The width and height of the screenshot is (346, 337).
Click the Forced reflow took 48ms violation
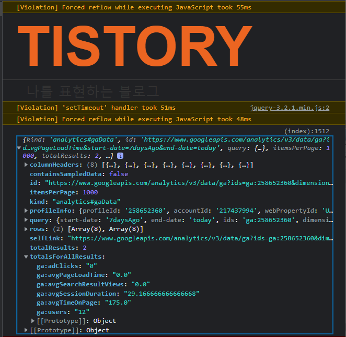point(134,119)
